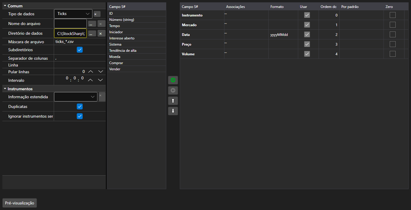Image resolution: width=411 pixels, height=210 pixels.
Task: Toggle the Ignorar instrumentos checkbox
Action: 80,116
